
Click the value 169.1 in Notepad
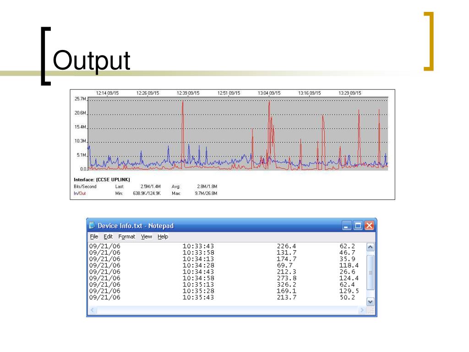click(x=286, y=291)
